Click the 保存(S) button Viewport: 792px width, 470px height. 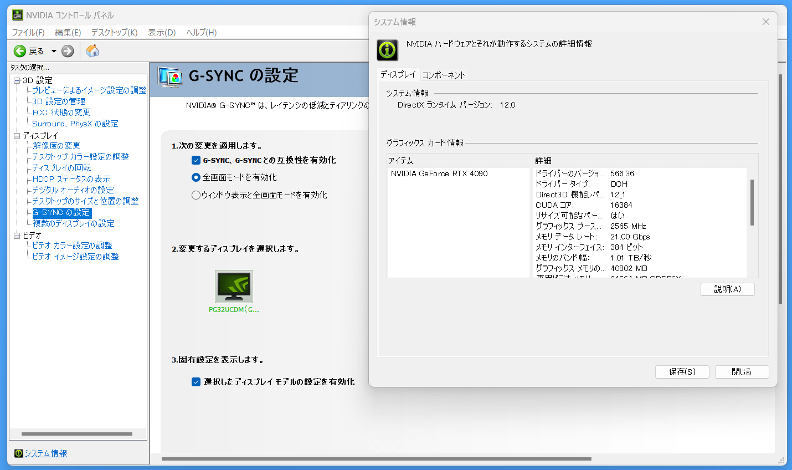(682, 372)
